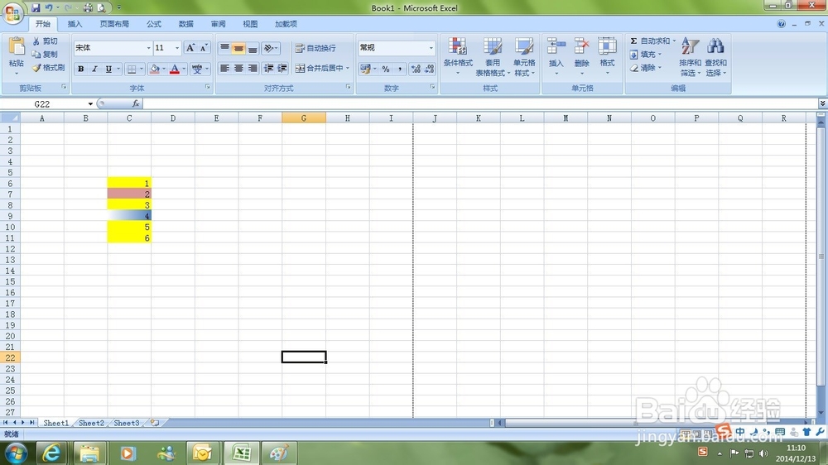Click the text orientation icon
The image size is (828, 465).
click(269, 48)
